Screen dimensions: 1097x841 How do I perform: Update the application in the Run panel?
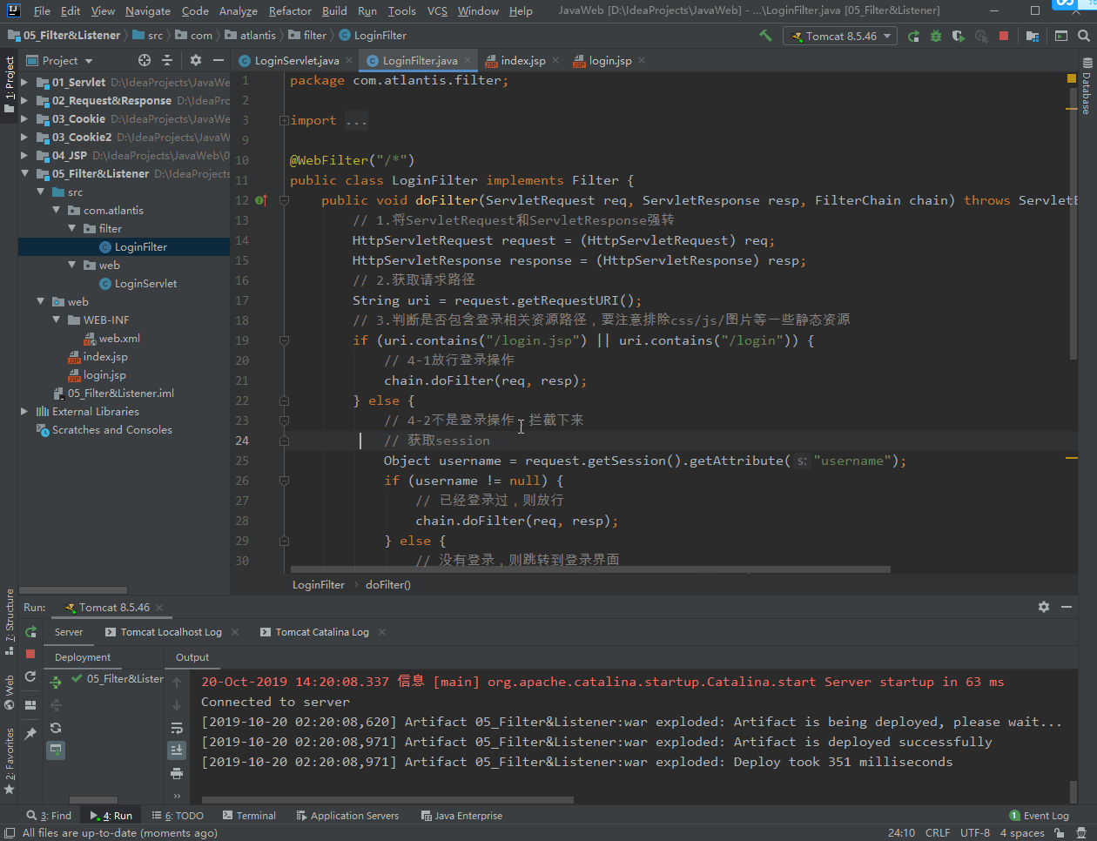pyautogui.click(x=30, y=676)
